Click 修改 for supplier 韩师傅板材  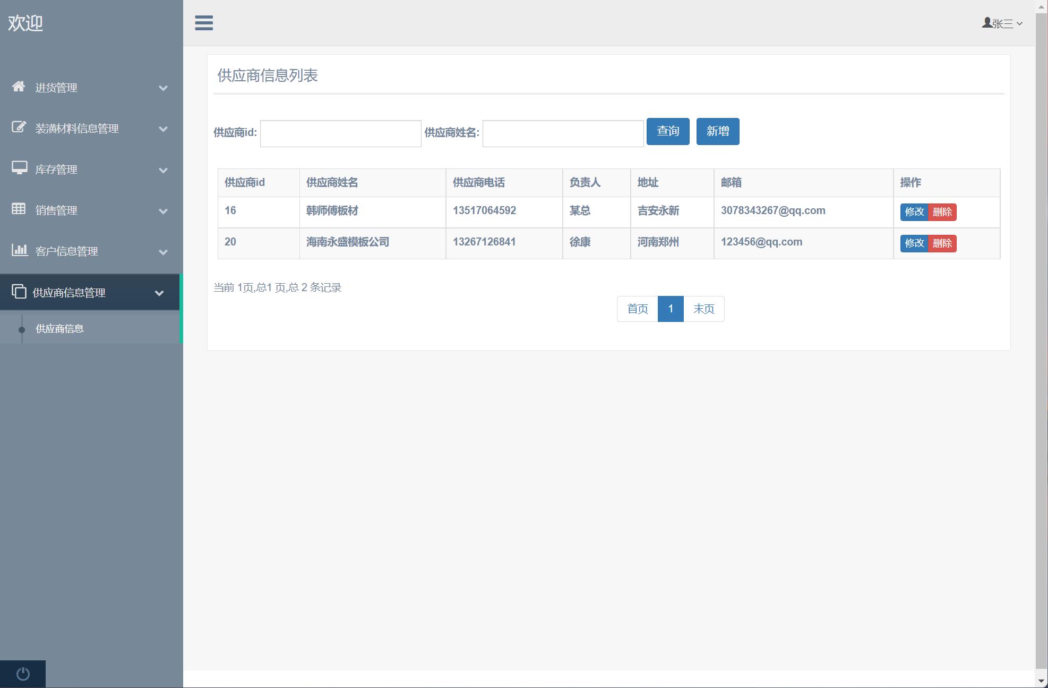(914, 212)
